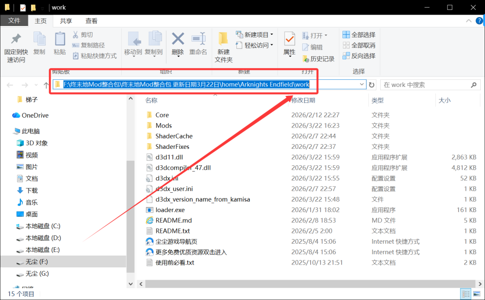Screen dimensions: 485x300
Task: Select the Rename (重命名) icon
Action: [198, 43]
